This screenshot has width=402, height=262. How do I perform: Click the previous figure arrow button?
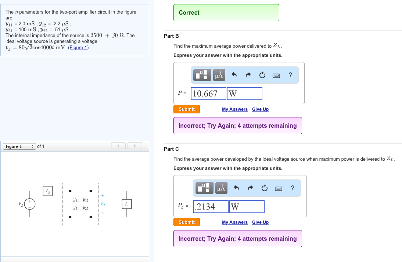118,146
